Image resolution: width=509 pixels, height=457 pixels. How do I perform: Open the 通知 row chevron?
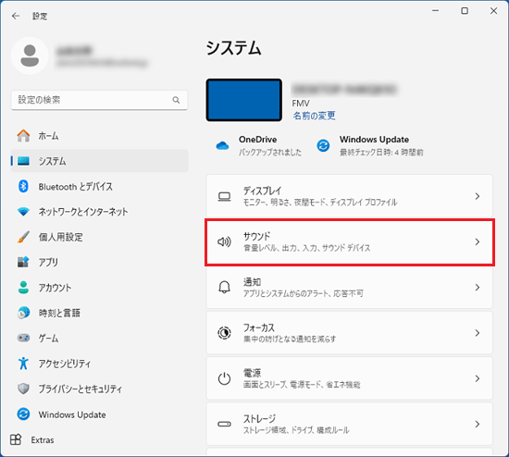point(478,288)
